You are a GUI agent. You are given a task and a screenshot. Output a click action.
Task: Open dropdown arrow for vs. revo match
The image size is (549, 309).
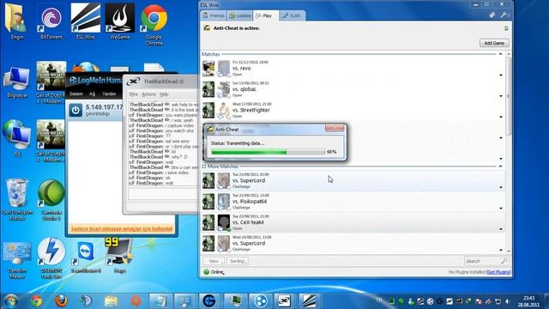(501, 75)
